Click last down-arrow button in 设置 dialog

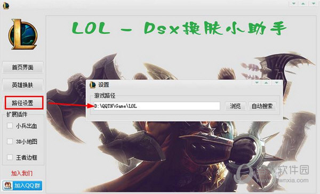click(x=276, y=83)
